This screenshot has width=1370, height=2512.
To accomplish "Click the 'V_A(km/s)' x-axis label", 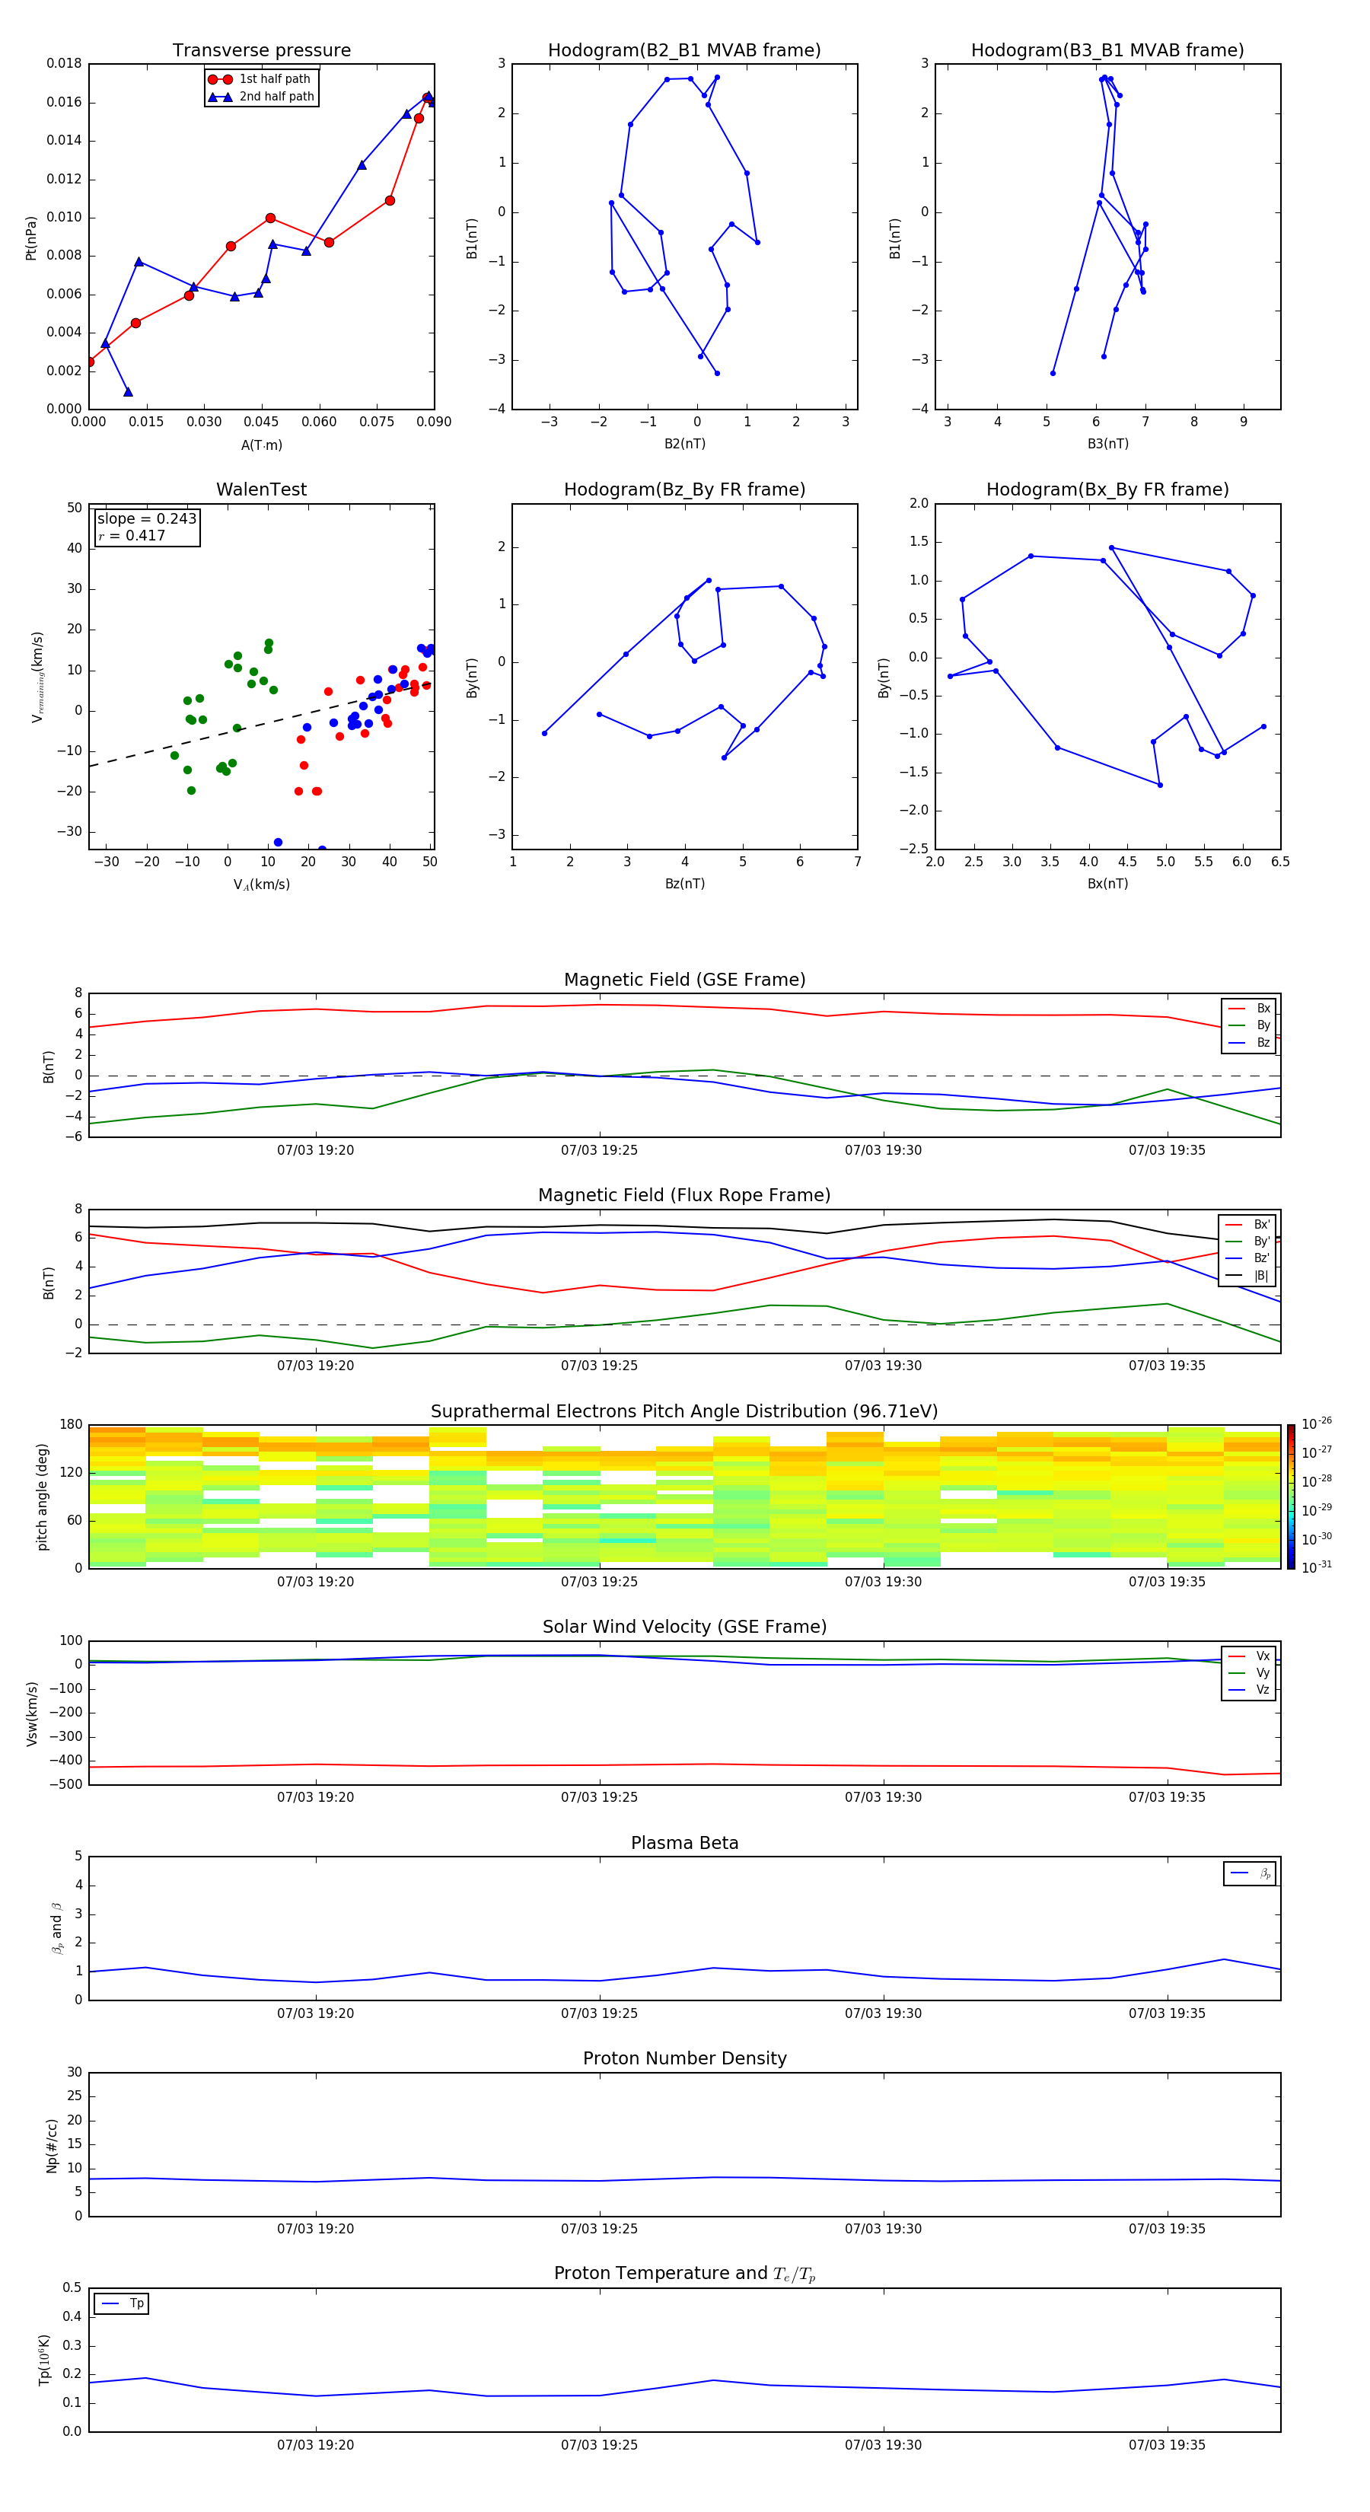I will (261, 885).
